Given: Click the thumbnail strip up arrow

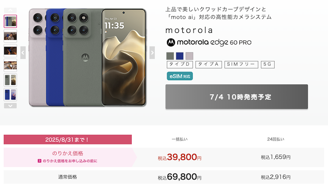Looking at the screenshot, I should coord(10,10).
